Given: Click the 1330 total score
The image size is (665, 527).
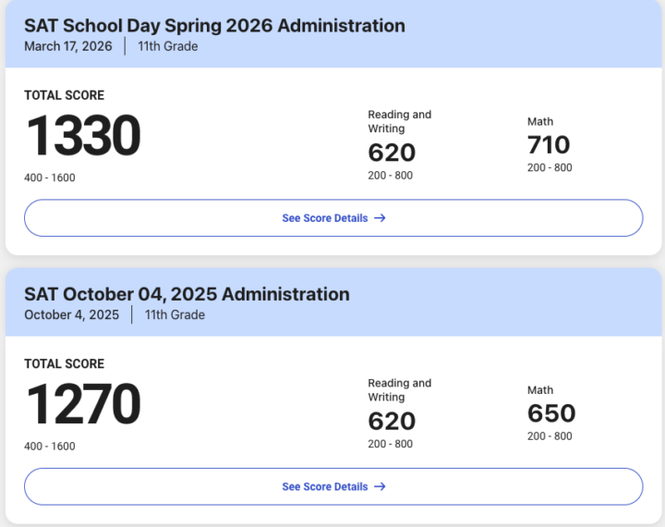Looking at the screenshot, I should click(83, 136).
